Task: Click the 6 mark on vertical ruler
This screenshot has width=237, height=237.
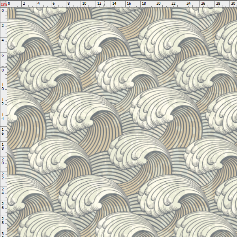Action: click(x=3, y=55)
